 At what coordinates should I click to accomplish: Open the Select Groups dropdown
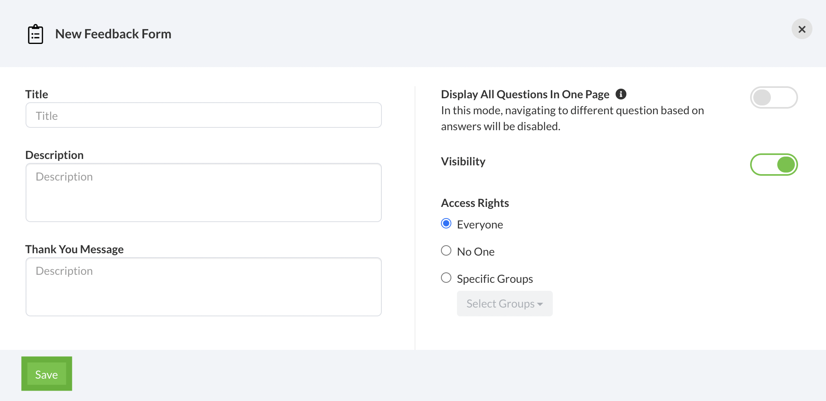coord(504,304)
